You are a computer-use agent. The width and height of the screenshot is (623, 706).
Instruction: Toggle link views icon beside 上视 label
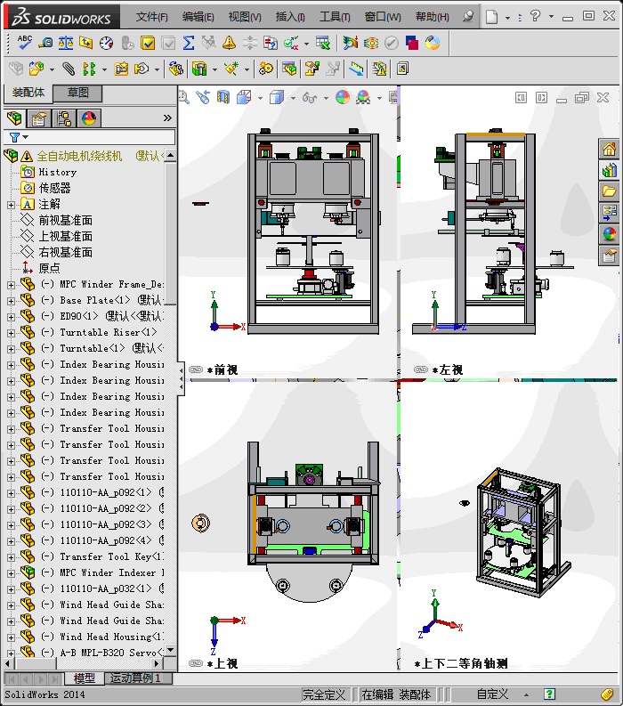tap(196, 663)
